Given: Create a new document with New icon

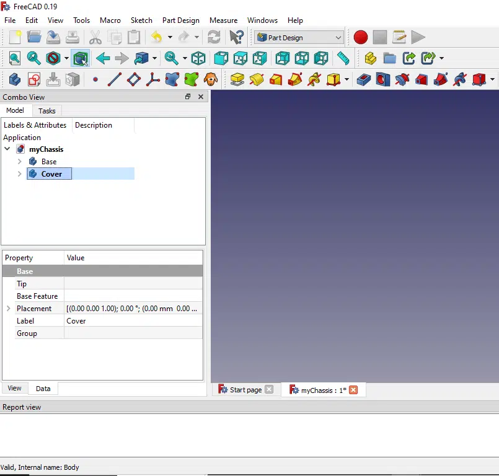Looking at the screenshot, I should pyautogui.click(x=15, y=37).
